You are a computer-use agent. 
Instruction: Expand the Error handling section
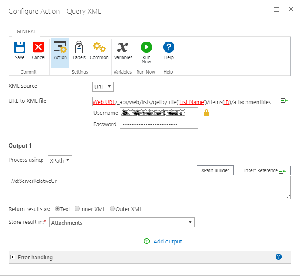pos(12,257)
